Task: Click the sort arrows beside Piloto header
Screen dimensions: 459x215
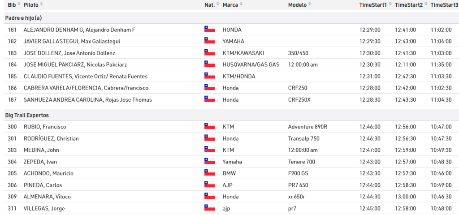Action: coord(42,4)
